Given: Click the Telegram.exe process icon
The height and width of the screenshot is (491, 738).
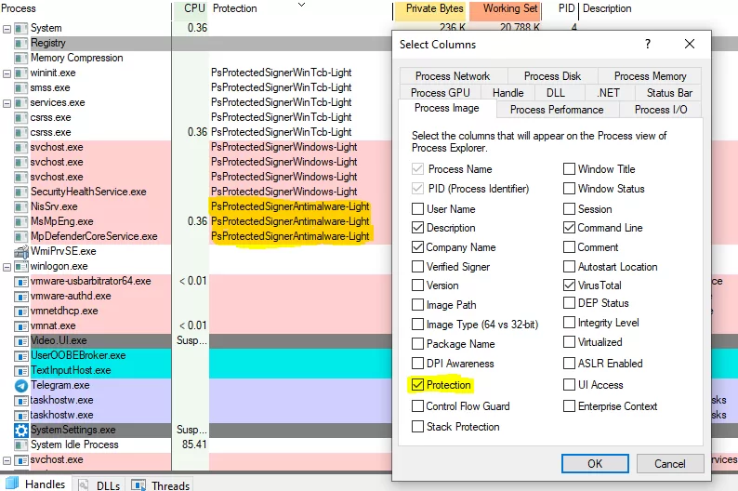Looking at the screenshot, I should pyautogui.click(x=20, y=385).
